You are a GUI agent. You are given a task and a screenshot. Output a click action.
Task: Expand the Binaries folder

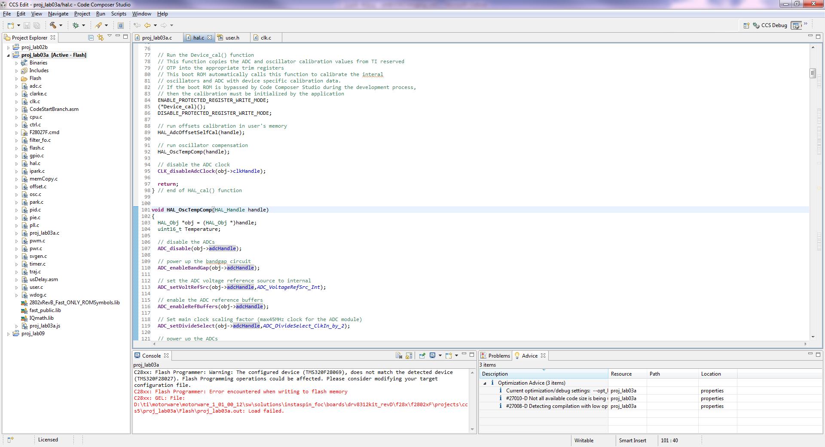coord(17,63)
